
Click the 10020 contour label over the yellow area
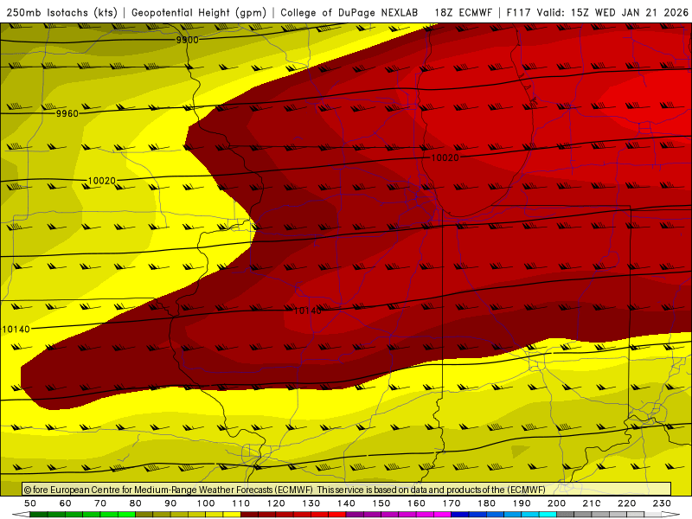coord(101,181)
